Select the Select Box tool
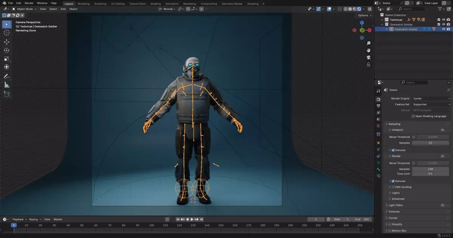 point(6,25)
